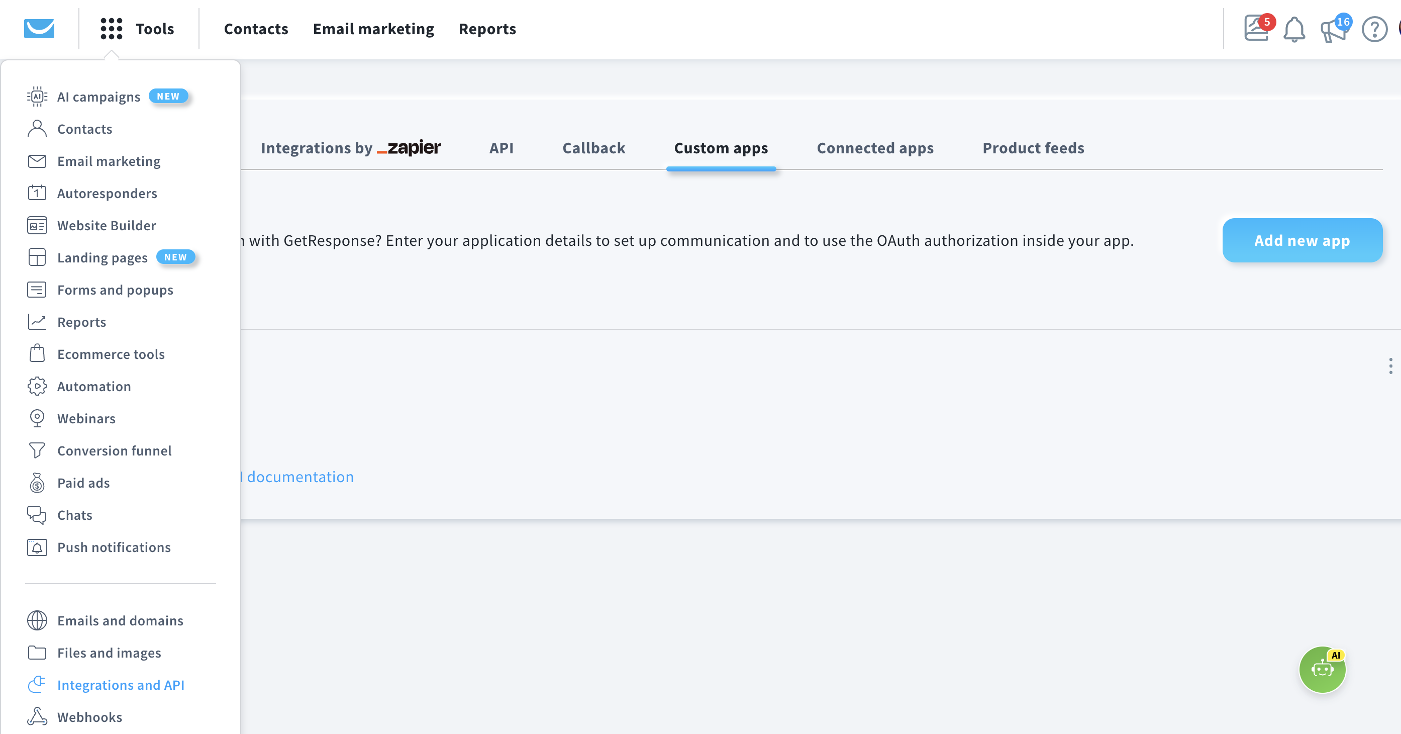Image resolution: width=1401 pixels, height=734 pixels.
Task: Launch the AI assistant chatbot
Action: point(1322,670)
